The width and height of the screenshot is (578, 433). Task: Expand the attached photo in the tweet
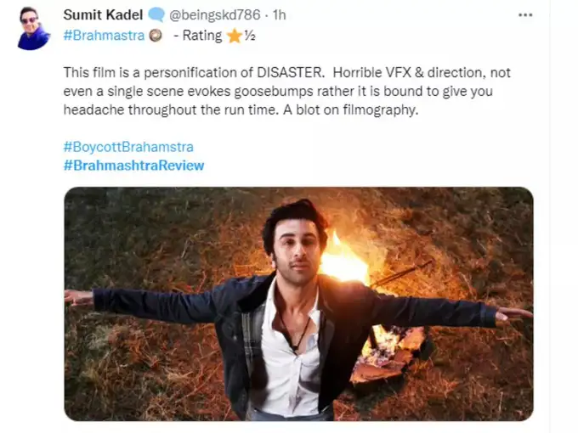coord(298,304)
